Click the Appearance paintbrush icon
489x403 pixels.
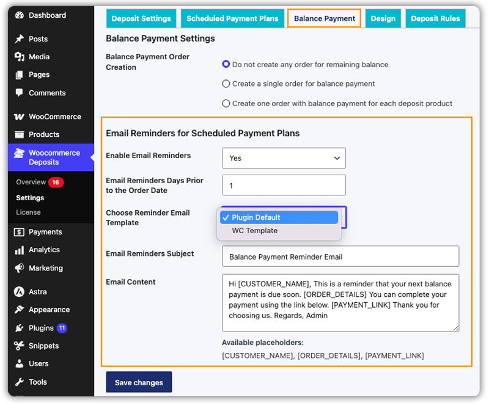click(20, 310)
